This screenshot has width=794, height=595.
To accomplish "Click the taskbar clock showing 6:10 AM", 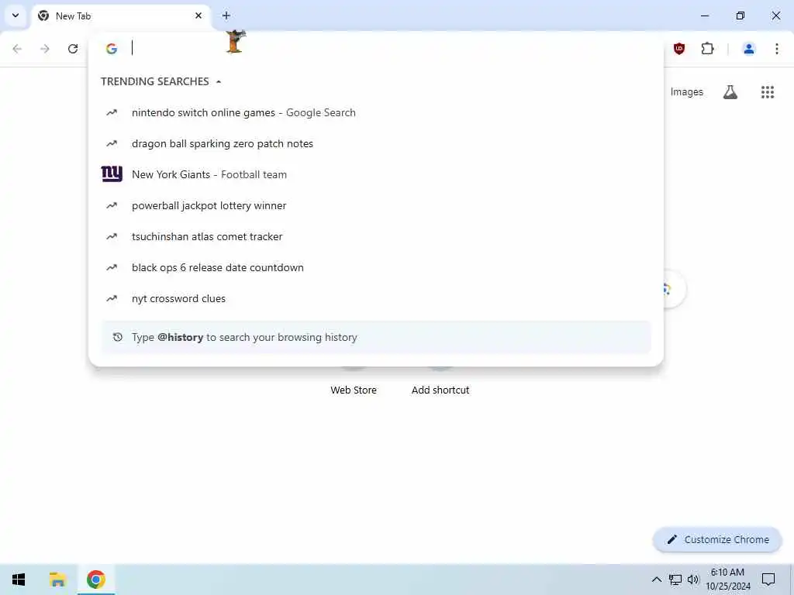I will pos(727,580).
